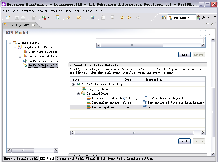Open the File menu
The image size is (218, 162).
click(6, 11)
